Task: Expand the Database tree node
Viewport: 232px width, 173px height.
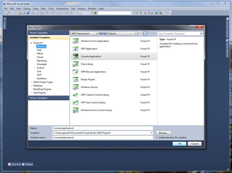Action: pyautogui.click(x=31, y=86)
